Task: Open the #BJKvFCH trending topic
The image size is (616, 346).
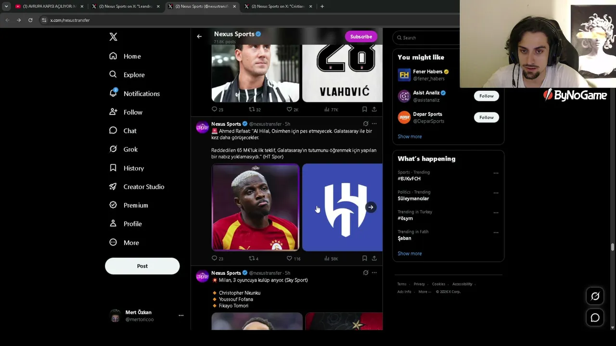Action: 409,179
